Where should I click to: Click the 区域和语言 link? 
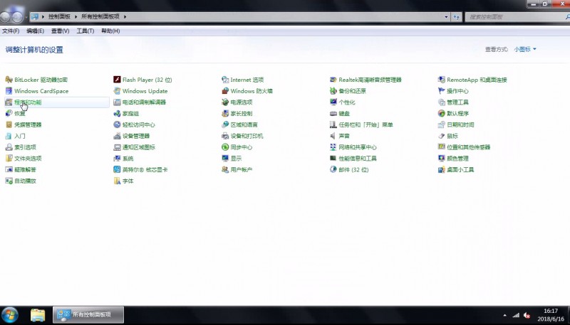click(x=244, y=124)
